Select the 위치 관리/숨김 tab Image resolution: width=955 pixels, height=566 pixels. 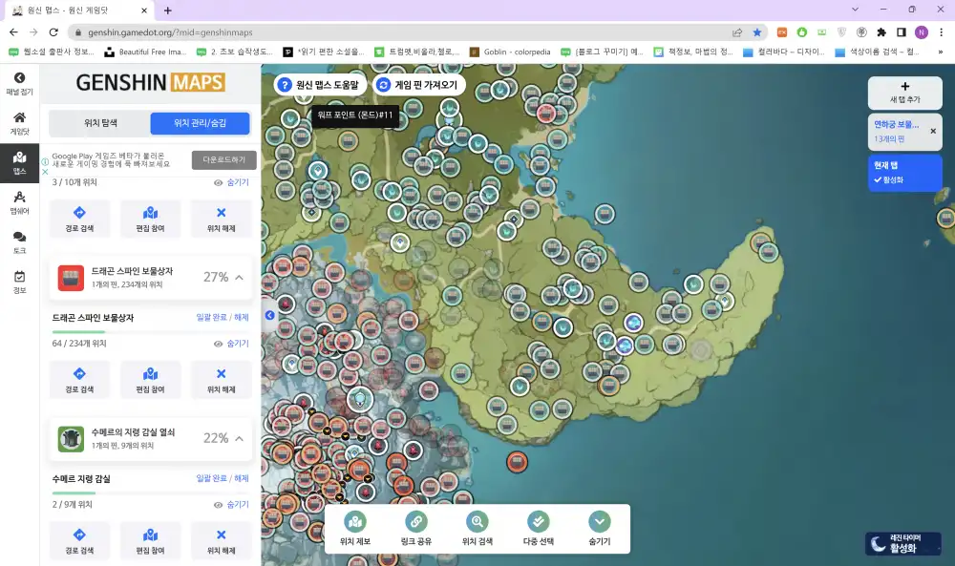[200, 124]
